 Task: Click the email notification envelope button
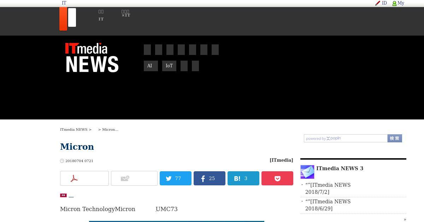click(134, 178)
